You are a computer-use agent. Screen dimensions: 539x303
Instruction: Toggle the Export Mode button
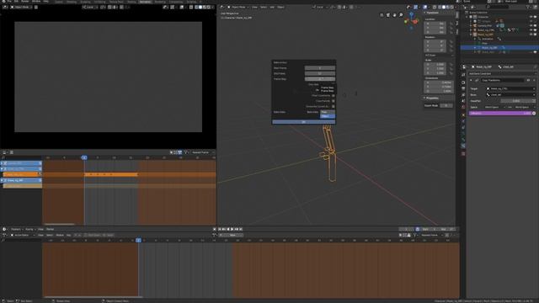coord(446,105)
